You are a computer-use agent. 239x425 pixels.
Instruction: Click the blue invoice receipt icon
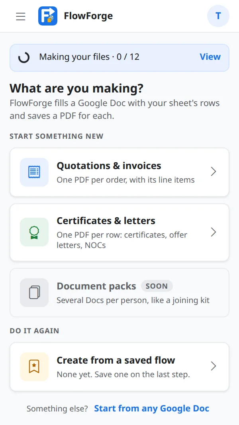(34, 172)
